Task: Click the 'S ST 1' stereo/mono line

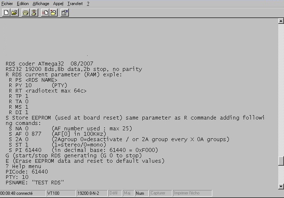Action: 58,145
